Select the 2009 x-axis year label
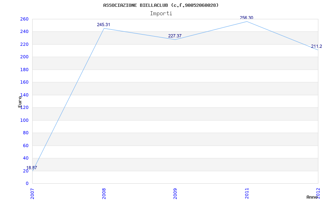322x201 pixels. pyautogui.click(x=175, y=193)
